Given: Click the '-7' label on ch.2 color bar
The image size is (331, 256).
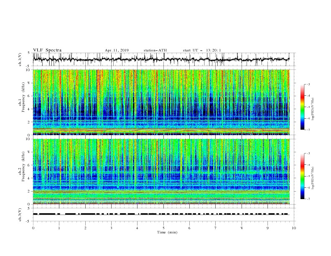Looking at the screenshot, I should (x=308, y=199).
